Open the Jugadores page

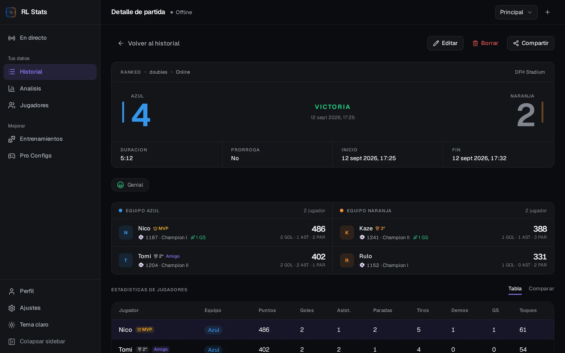[x=50, y=105]
